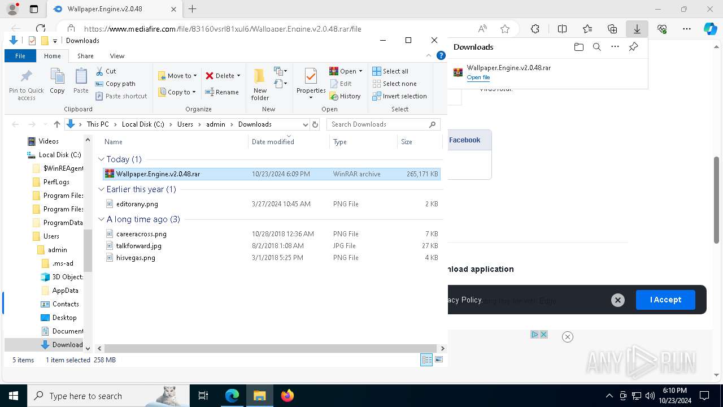The width and height of the screenshot is (723, 407).
Task: Open Move to dropdown
Action: [177, 76]
